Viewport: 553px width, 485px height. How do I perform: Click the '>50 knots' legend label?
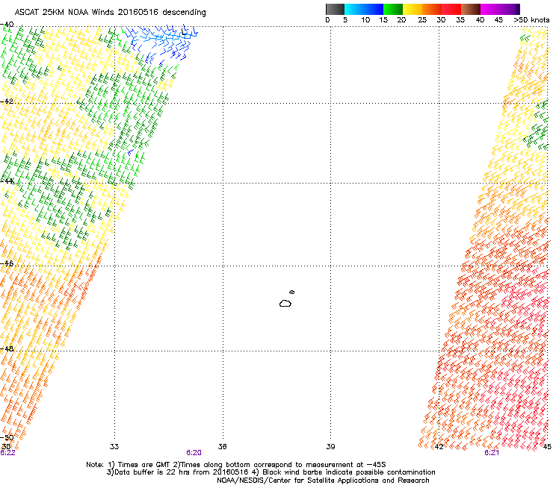click(531, 20)
